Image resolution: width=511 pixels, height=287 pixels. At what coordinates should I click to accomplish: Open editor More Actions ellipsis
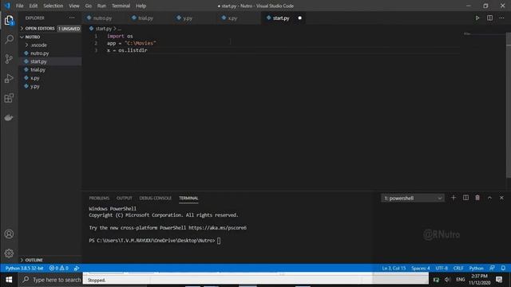pos(501,18)
